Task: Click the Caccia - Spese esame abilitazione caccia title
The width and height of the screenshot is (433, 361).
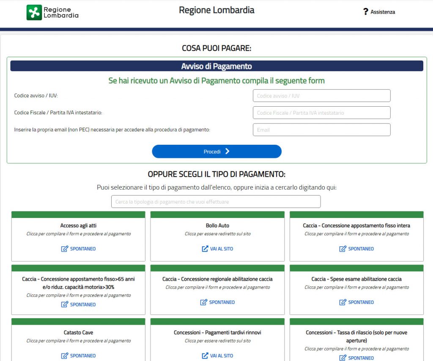Action: click(356, 279)
